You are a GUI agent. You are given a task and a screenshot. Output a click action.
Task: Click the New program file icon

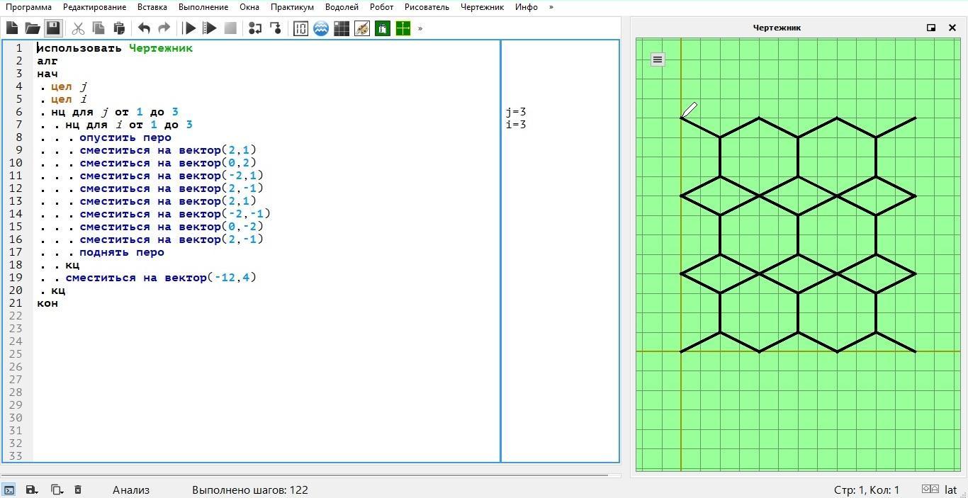pyautogui.click(x=12, y=28)
